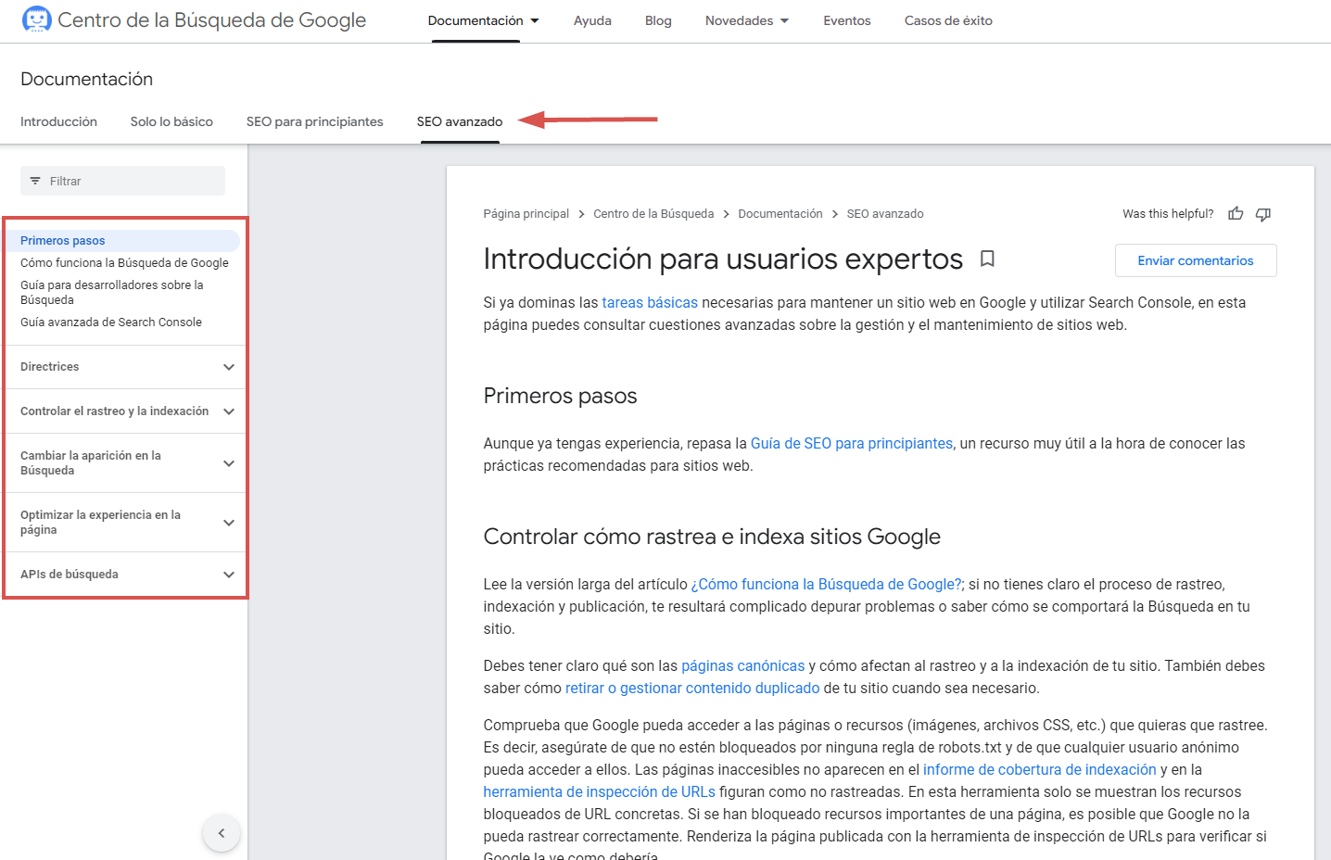The height and width of the screenshot is (860, 1331).
Task: Click the Google Search Central robot logo
Action: coord(36,19)
